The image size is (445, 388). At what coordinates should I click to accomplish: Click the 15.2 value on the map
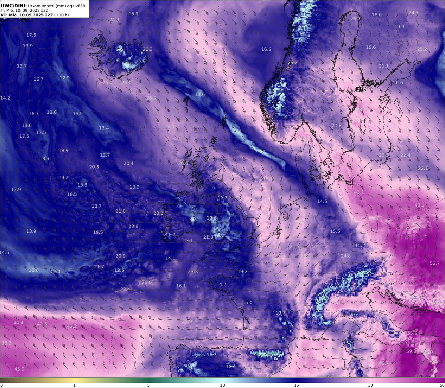[360, 245]
